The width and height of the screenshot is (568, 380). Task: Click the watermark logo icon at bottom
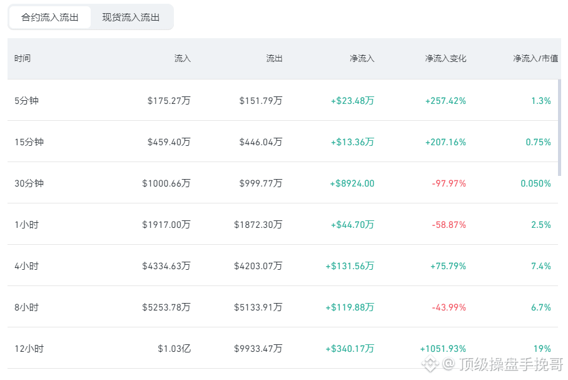(430, 363)
